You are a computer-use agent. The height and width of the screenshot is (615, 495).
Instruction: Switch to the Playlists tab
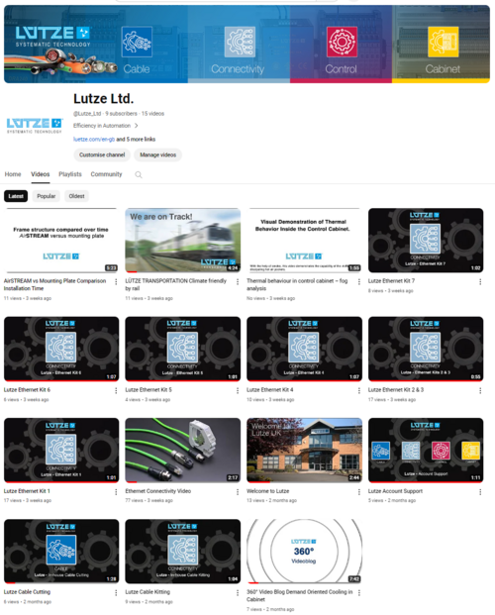(70, 174)
